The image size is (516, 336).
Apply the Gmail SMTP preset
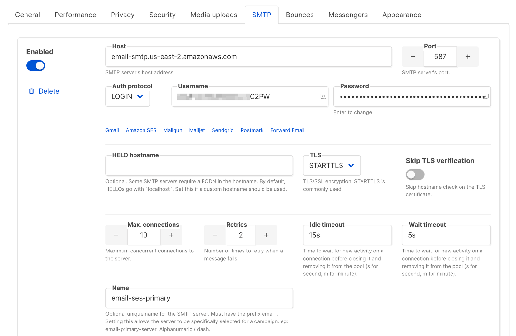pyautogui.click(x=112, y=130)
